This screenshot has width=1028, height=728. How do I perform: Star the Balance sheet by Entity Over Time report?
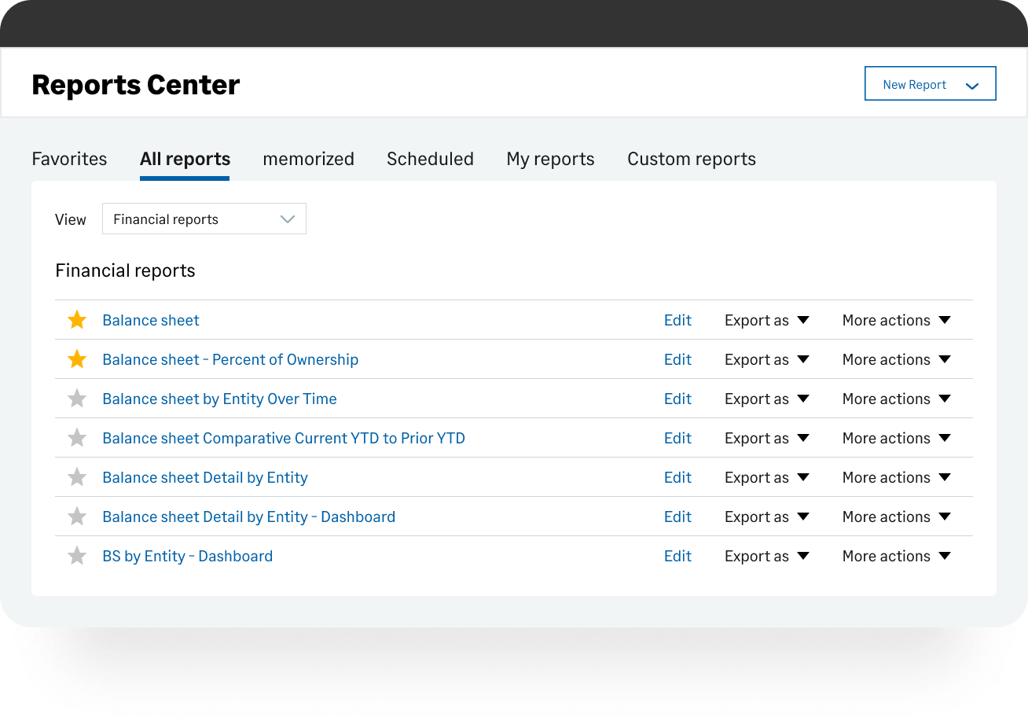(x=77, y=399)
